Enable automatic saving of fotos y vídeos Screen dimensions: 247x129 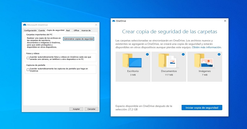click(x=28, y=58)
